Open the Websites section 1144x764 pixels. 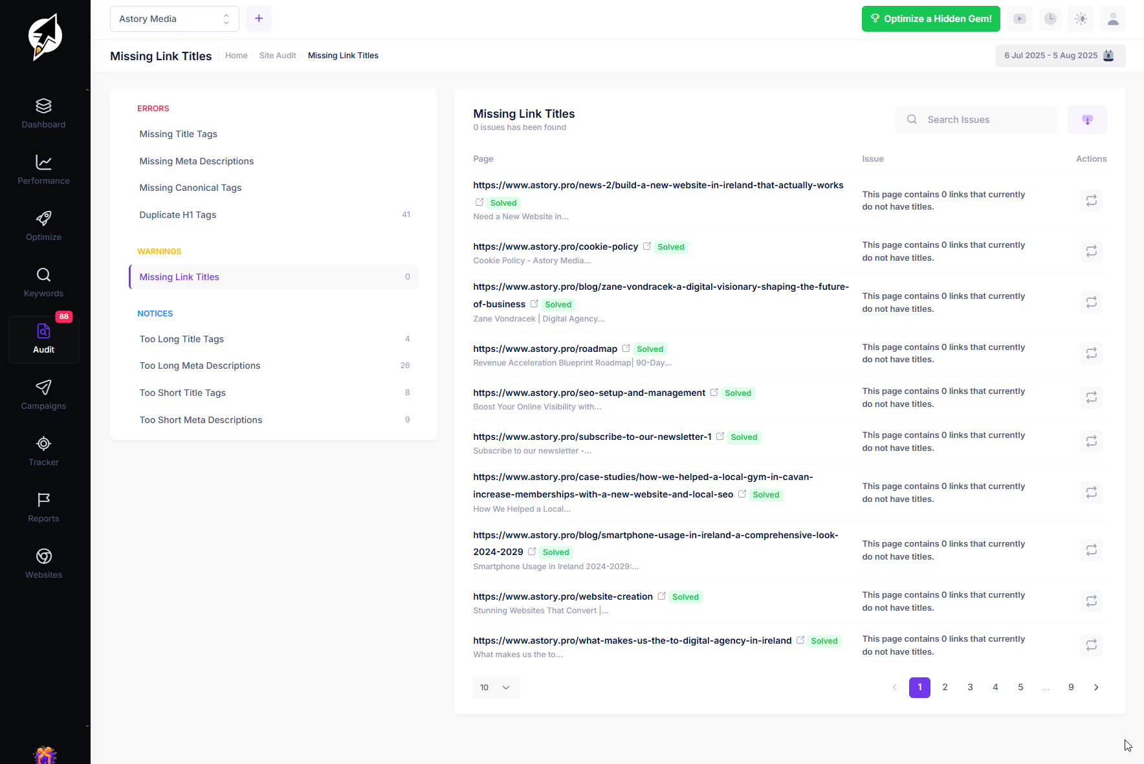point(43,563)
